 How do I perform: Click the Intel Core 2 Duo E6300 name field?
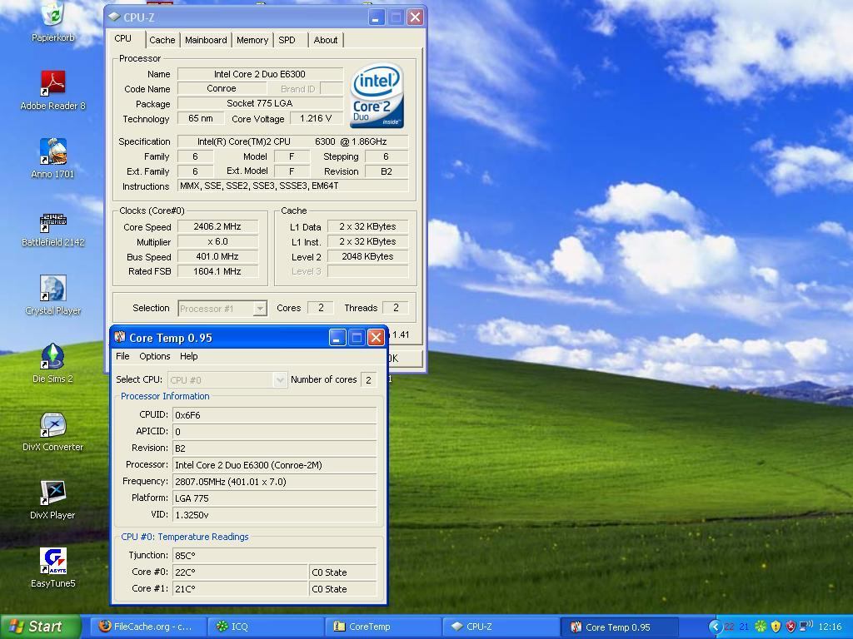click(260, 74)
